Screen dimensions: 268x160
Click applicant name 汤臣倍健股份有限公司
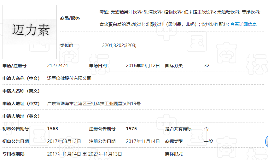click(x=69, y=78)
